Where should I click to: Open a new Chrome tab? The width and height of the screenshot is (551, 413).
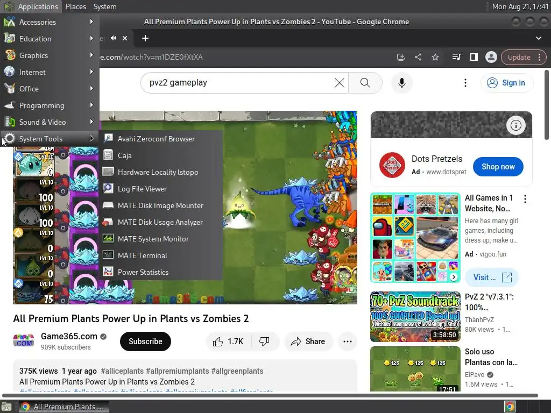(145, 38)
